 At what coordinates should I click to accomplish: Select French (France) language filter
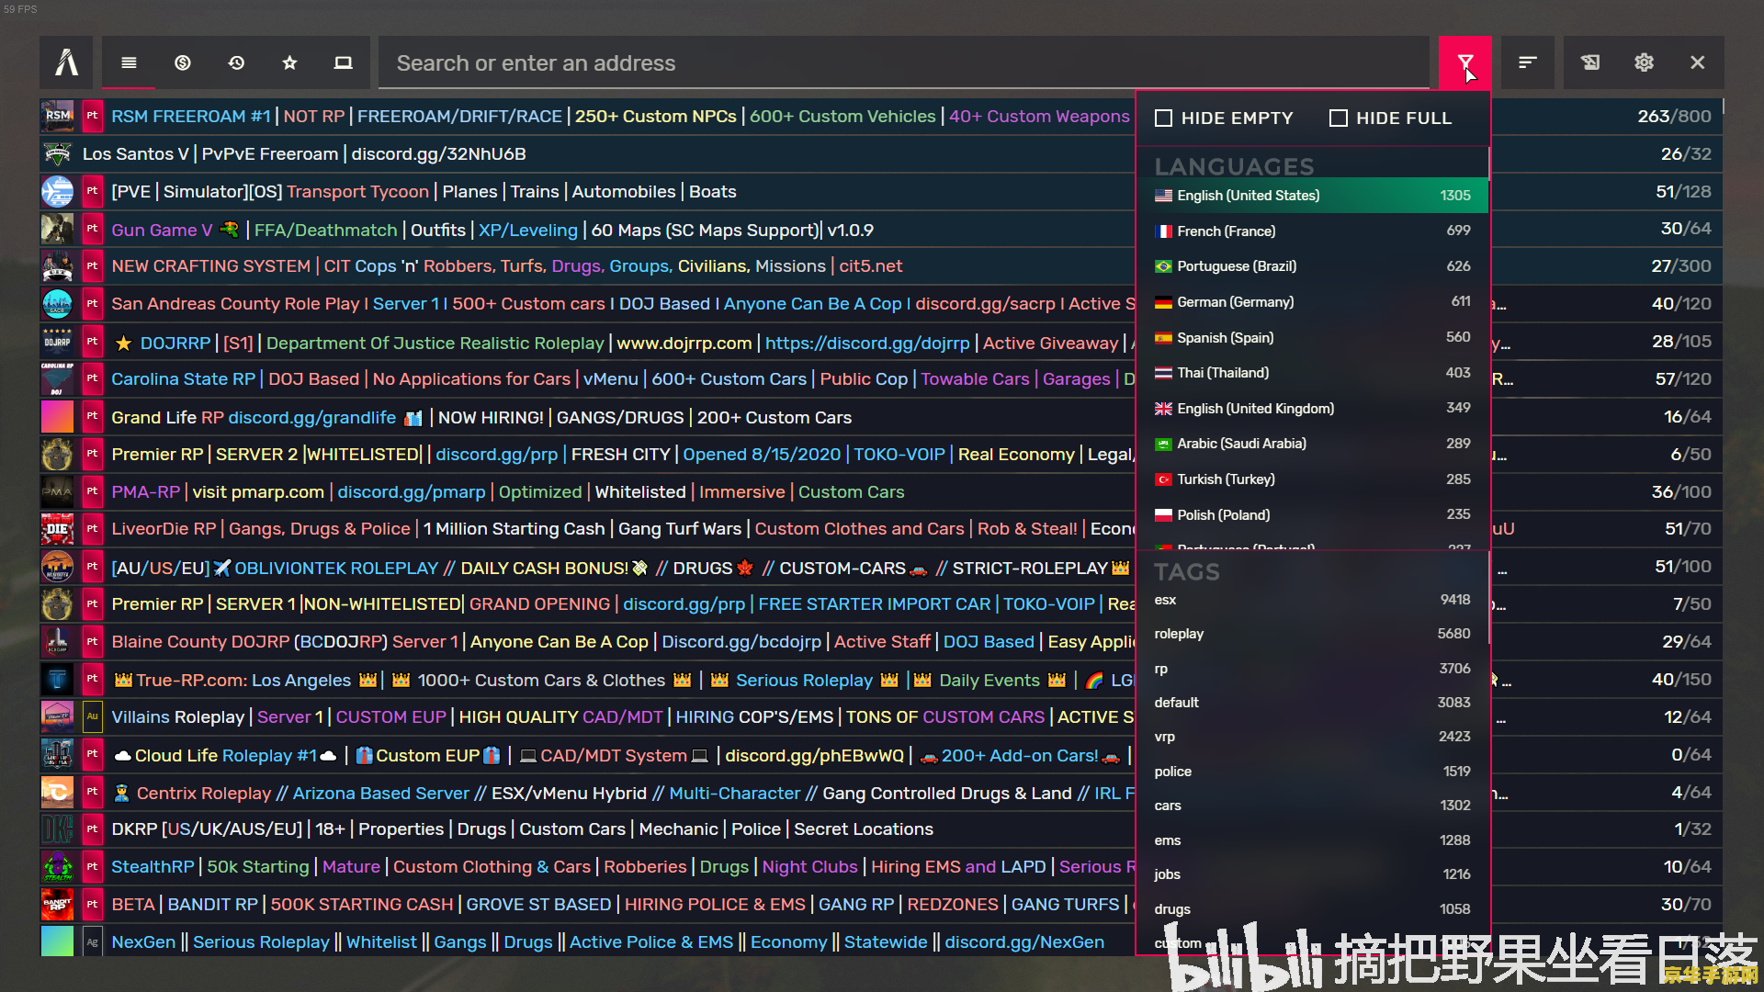[1312, 231]
